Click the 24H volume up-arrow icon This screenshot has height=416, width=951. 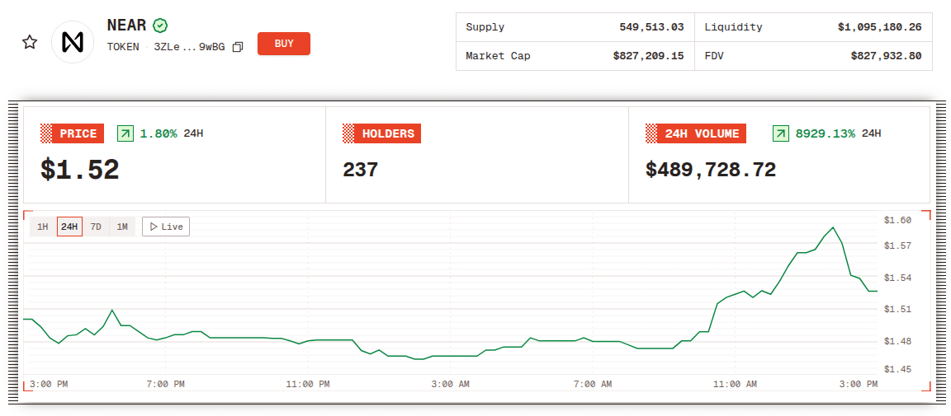click(780, 133)
